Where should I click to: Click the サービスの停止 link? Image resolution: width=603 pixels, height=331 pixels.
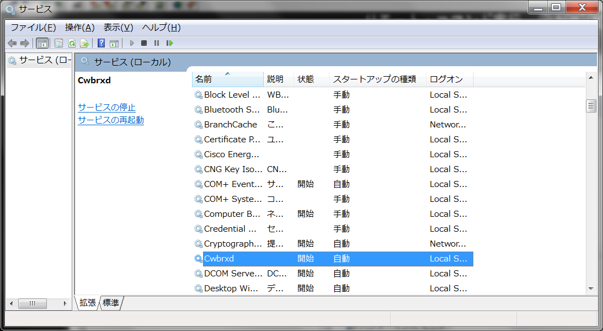(x=106, y=107)
